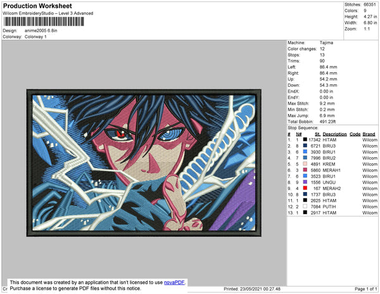The image size is (380, 294).
Task: Click the Printed date in the footer
Action: click(x=252, y=289)
